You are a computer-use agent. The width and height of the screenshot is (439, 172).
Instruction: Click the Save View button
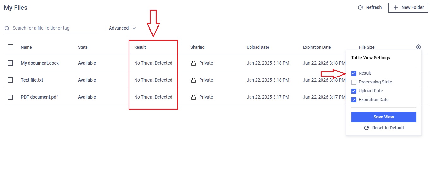coord(384,117)
